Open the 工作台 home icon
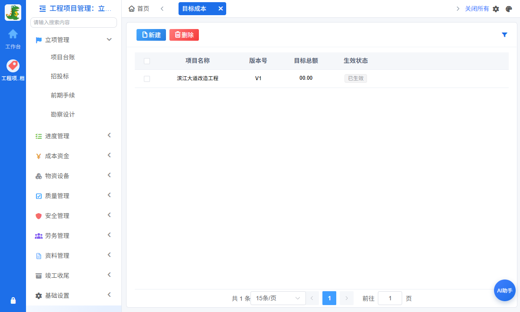Image resolution: width=520 pixels, height=312 pixels. coord(13,34)
